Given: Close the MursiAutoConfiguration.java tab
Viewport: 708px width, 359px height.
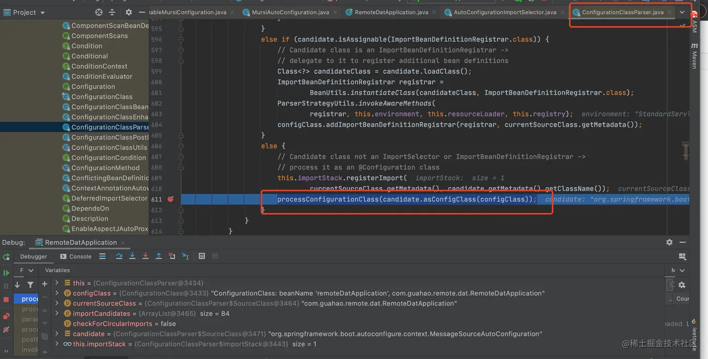Looking at the screenshot, I should [336, 13].
